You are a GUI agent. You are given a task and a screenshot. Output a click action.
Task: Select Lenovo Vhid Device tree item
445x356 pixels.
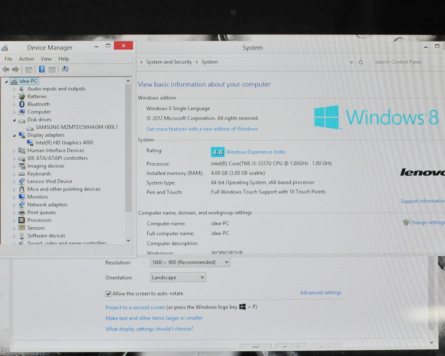click(x=50, y=182)
